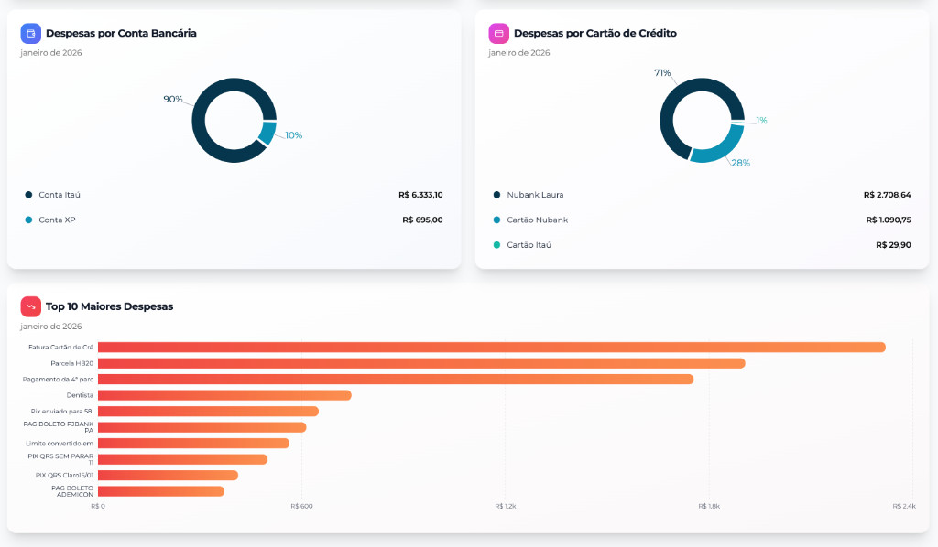Click the R$ 1.090,75 amount

tap(889, 220)
